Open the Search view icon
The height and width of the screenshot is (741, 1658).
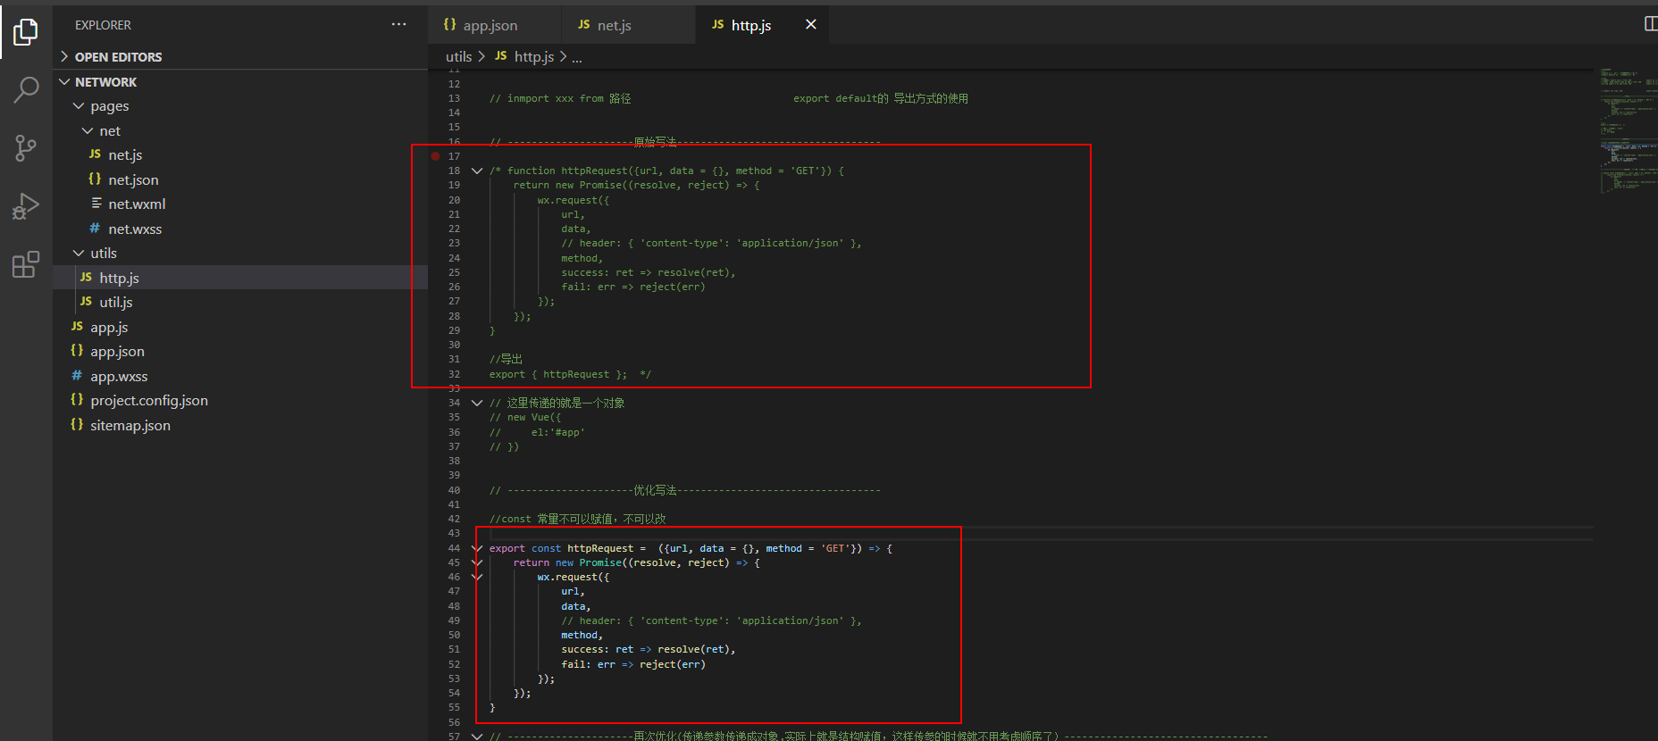pyautogui.click(x=26, y=89)
